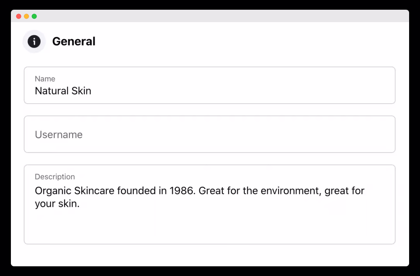Click the Description text area
Screen dimensions: 420x276
pos(210,204)
